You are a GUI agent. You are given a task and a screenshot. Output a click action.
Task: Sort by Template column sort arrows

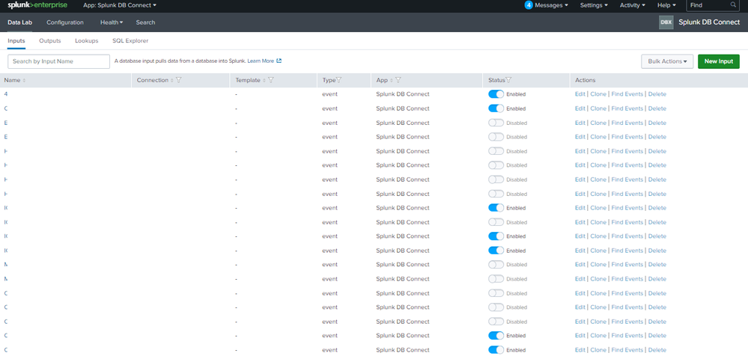(x=264, y=81)
